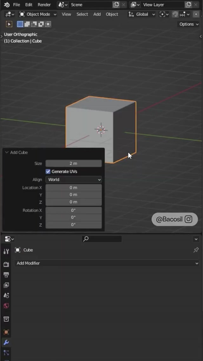Open the File menu

point(16,5)
